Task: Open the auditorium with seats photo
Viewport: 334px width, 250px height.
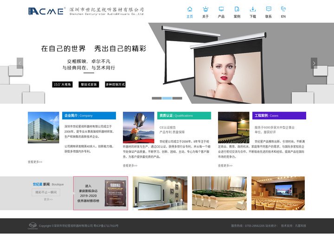Action: [x=278, y=193]
